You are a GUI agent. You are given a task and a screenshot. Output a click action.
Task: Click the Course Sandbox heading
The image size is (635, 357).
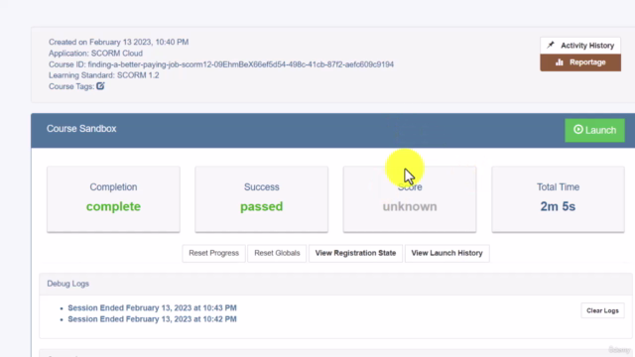[81, 129]
